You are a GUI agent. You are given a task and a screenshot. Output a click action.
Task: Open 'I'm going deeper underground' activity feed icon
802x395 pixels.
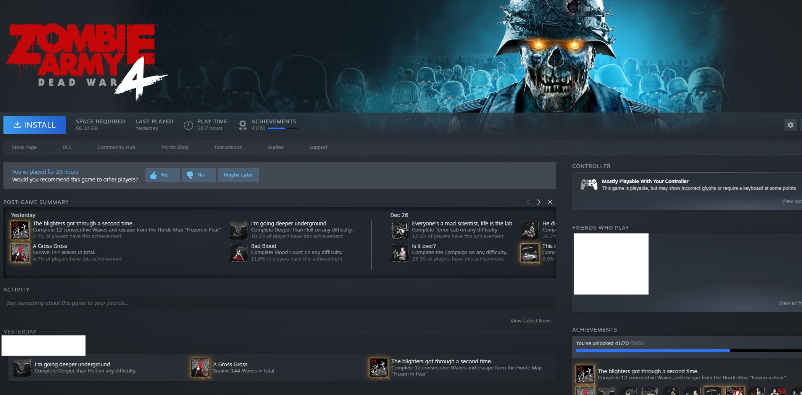pyautogui.click(x=22, y=367)
